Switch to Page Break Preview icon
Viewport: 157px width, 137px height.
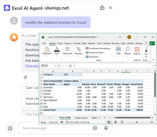click(x=122, y=122)
